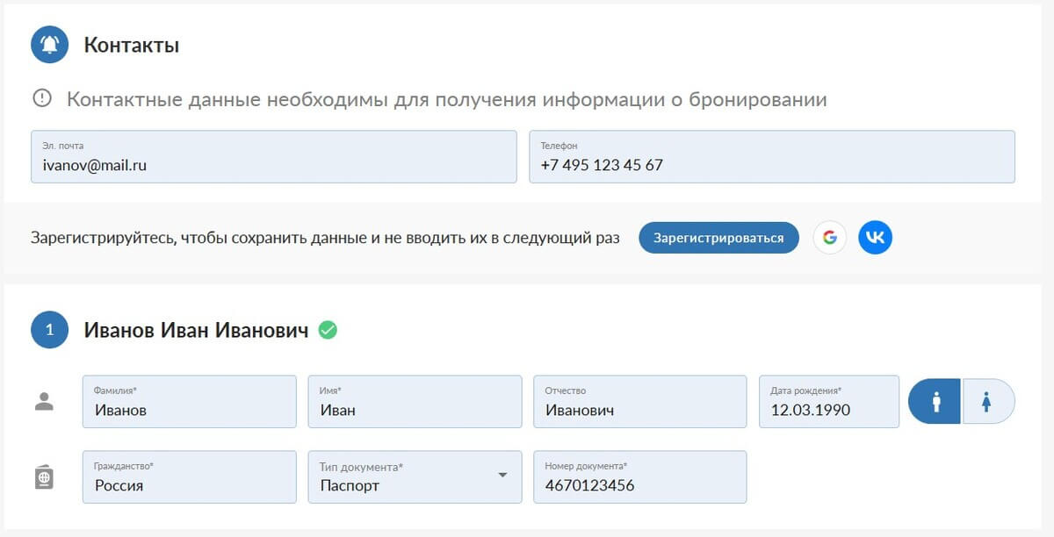
Task: Select male gender toggle
Action: [x=935, y=402]
